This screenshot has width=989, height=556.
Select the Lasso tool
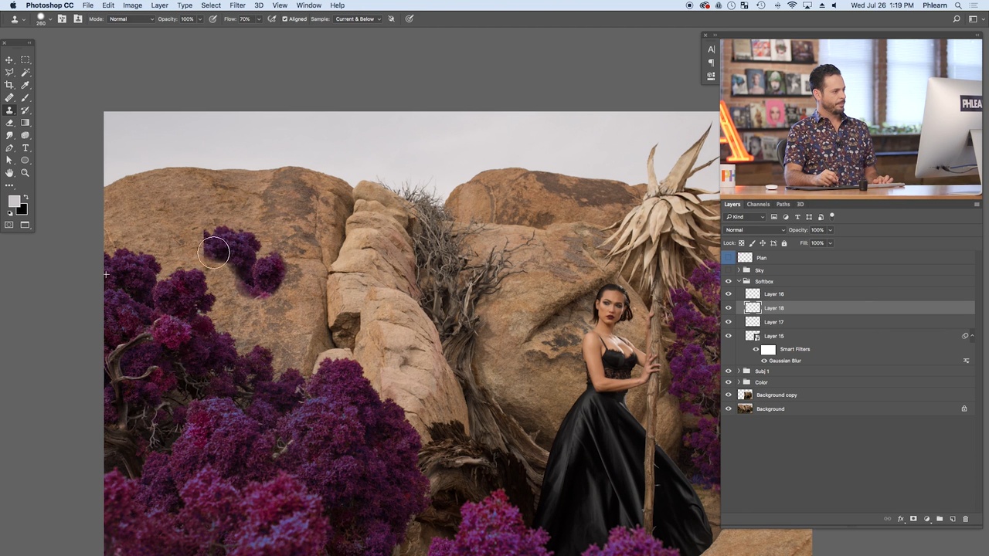coord(9,73)
